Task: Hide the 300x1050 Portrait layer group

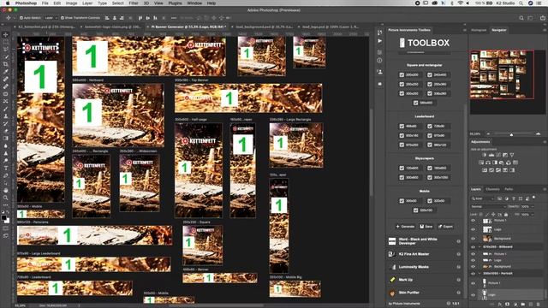Action: [474, 274]
